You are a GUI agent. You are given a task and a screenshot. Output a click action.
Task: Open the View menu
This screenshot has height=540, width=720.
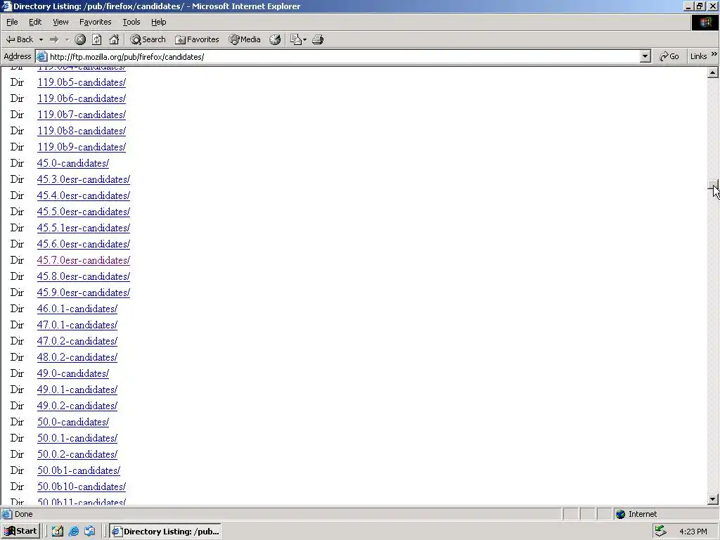click(x=60, y=22)
